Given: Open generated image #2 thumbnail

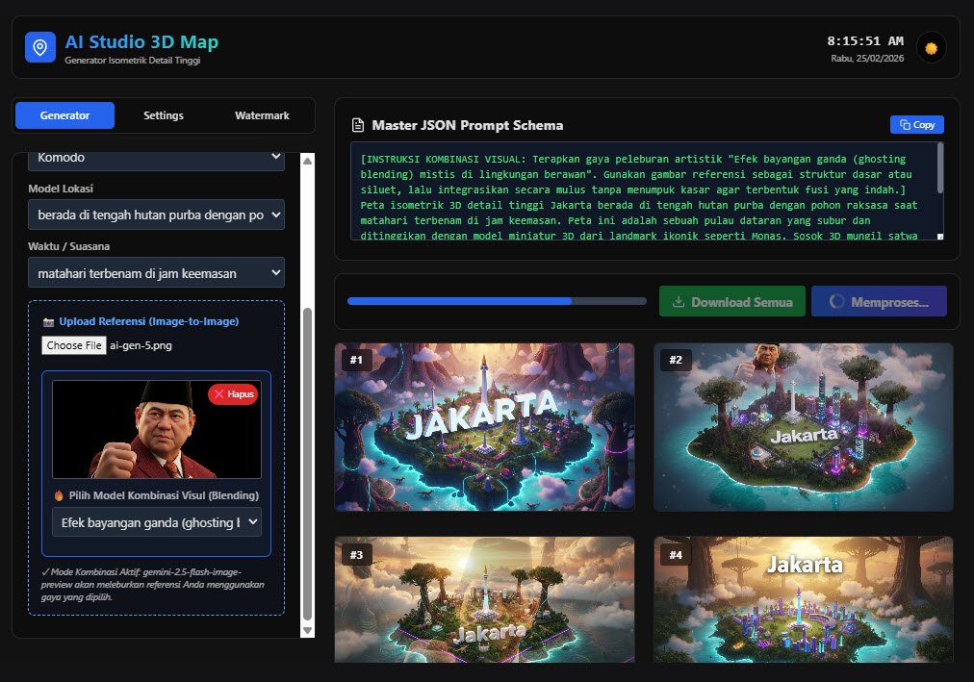Looking at the screenshot, I should pos(804,427).
